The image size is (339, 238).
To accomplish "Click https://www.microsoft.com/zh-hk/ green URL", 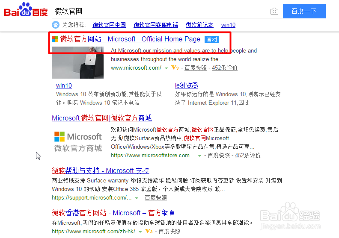I will (x=94, y=231).
